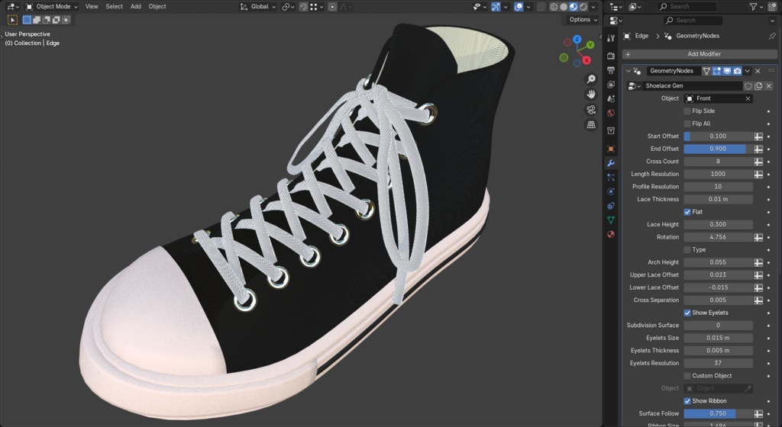Open Global transform orientation dropdown
Viewport: 782px width, 427px height.
pos(258,6)
